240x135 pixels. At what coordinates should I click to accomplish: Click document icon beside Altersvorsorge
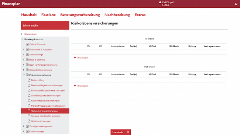point(27,55)
